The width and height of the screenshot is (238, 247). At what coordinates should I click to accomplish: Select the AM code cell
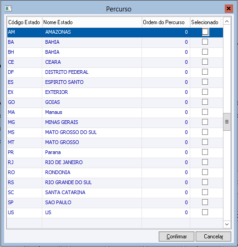click(x=25, y=32)
